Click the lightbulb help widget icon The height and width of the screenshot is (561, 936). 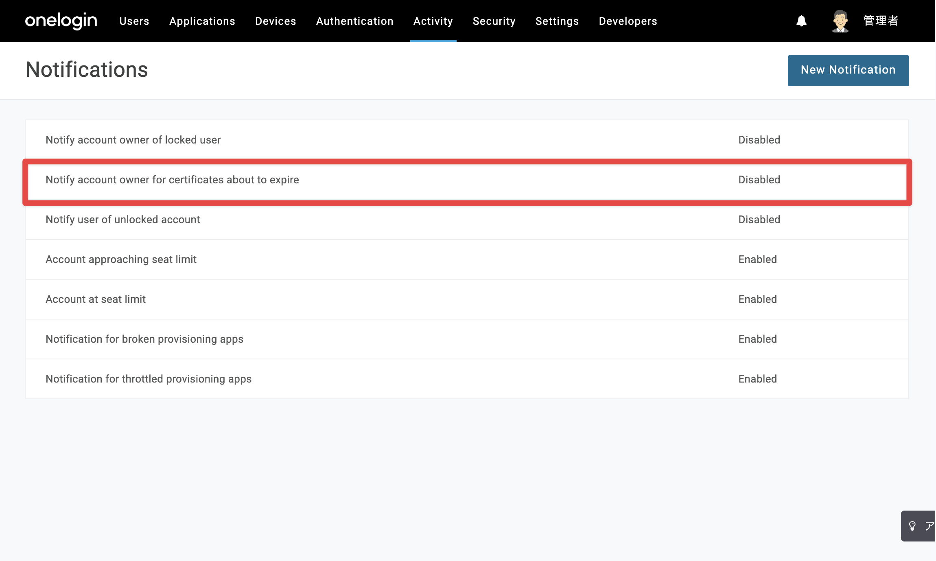tap(912, 526)
